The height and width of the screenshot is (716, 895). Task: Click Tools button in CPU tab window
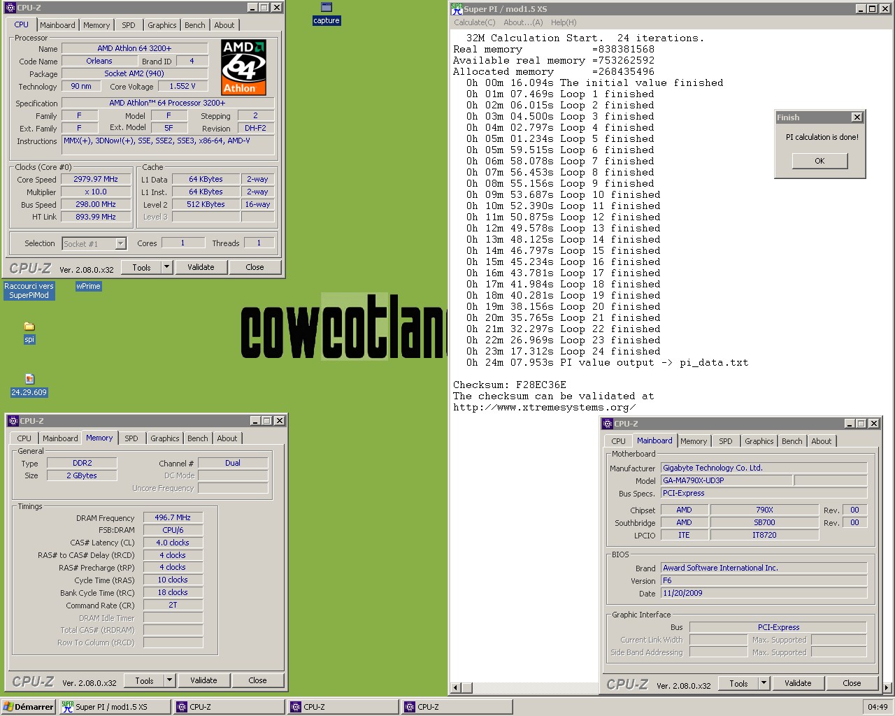[x=141, y=267]
